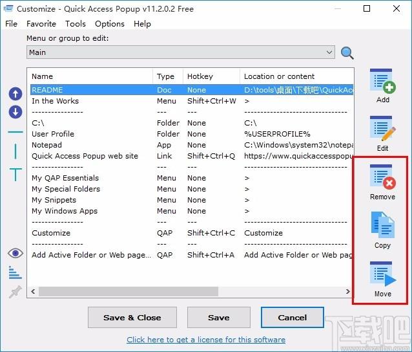
Task: Click the Add favorite icon
Action: (x=382, y=82)
